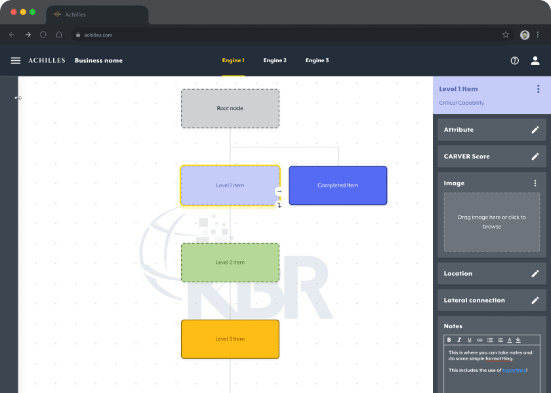Image resolution: width=551 pixels, height=393 pixels.
Task: Toggle bold formatting in Notes
Action: (x=449, y=340)
